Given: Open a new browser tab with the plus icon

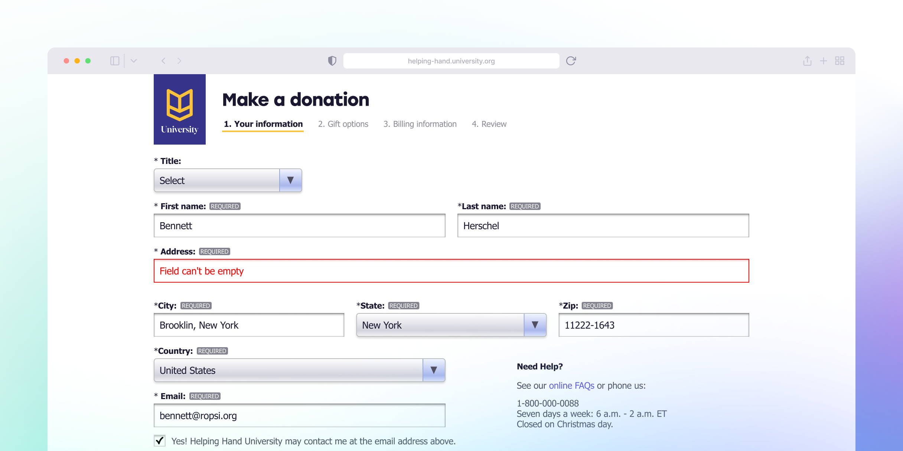Looking at the screenshot, I should [x=824, y=60].
